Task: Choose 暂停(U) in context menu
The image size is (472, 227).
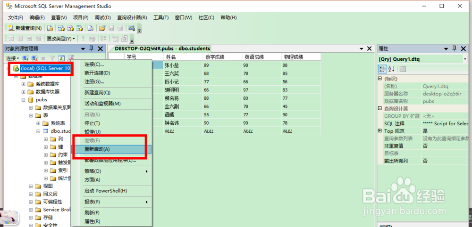Action: coord(111,132)
